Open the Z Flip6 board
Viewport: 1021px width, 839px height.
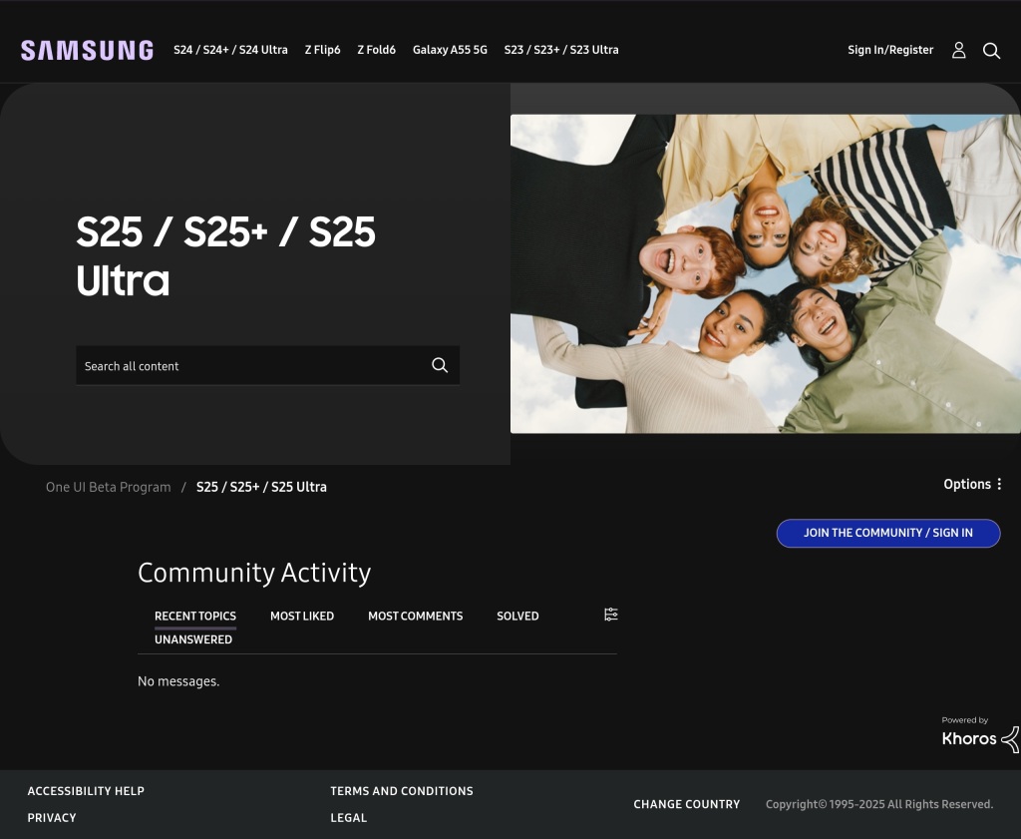coord(322,50)
